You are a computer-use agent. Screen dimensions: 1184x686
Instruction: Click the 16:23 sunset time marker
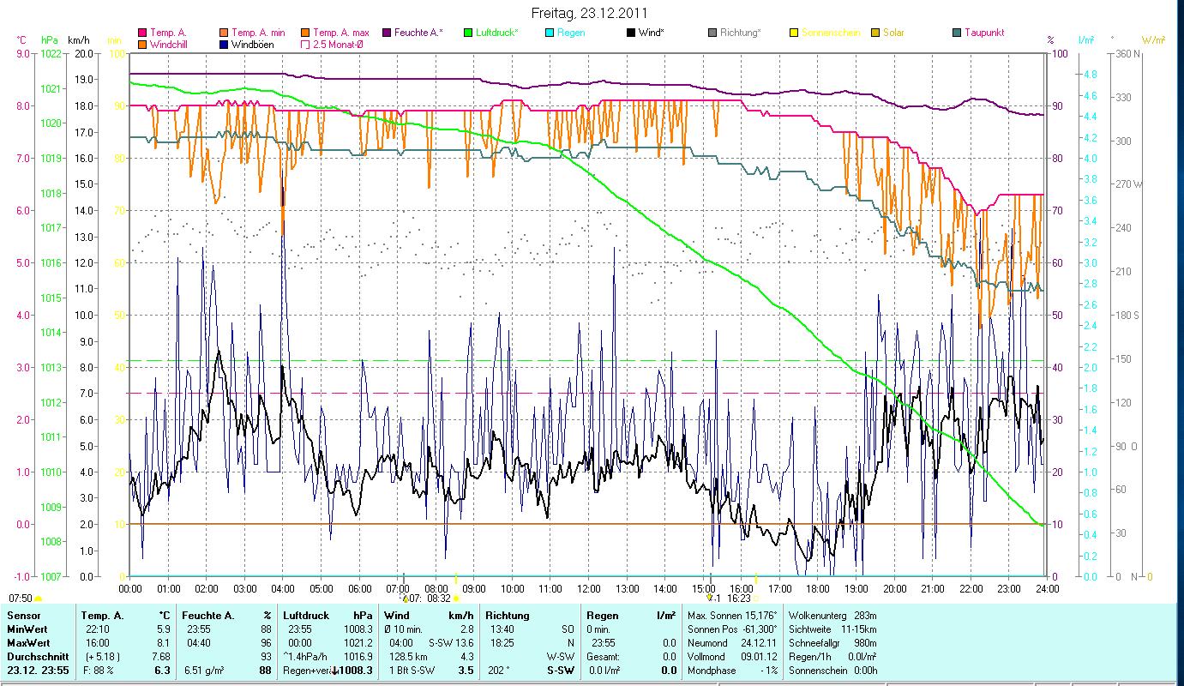738,599
